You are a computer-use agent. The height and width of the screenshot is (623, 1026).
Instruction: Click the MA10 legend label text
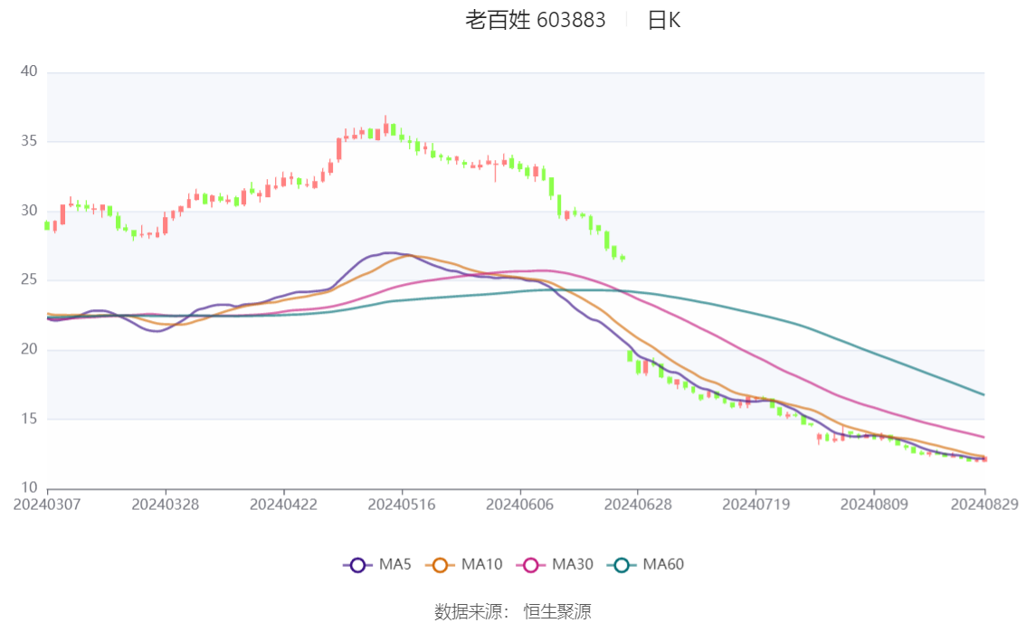click(481, 565)
